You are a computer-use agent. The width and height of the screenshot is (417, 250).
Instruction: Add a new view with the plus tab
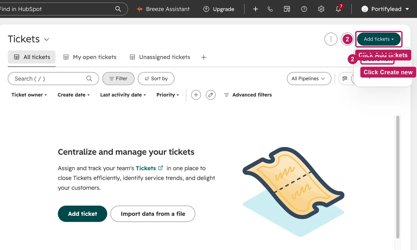(204, 57)
